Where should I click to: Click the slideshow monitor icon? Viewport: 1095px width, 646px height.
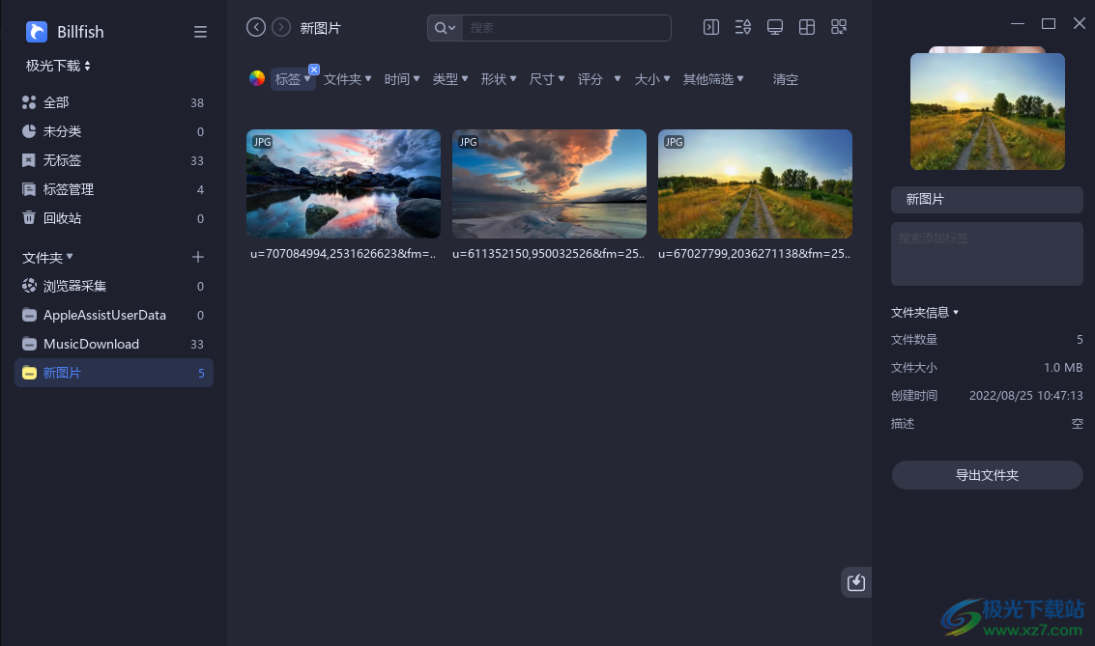coord(774,27)
